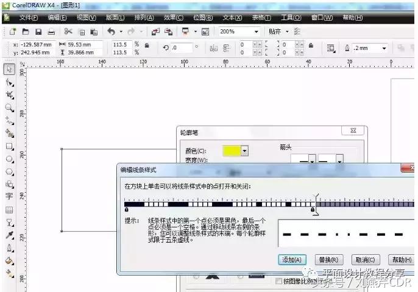The width and height of the screenshot is (418, 292).
Task: Click the Replace (替换) button
Action: (x=328, y=260)
